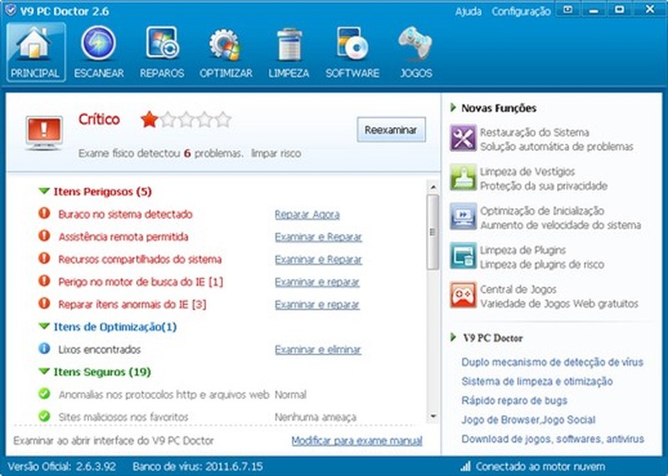Click 'Modificar para exame manual' link

click(357, 441)
